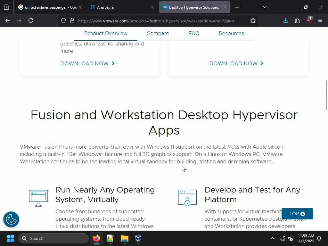This screenshot has width=328, height=246.
Task: Open a new browser tab with plus
Action: click(237, 7)
